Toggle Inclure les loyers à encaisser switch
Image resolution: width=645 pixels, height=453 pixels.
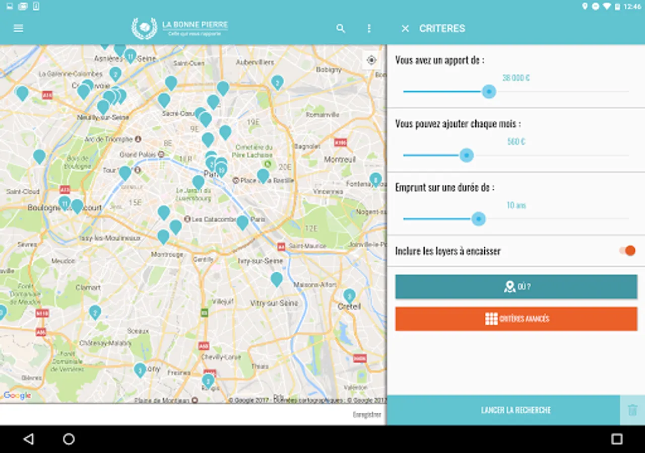coord(627,251)
